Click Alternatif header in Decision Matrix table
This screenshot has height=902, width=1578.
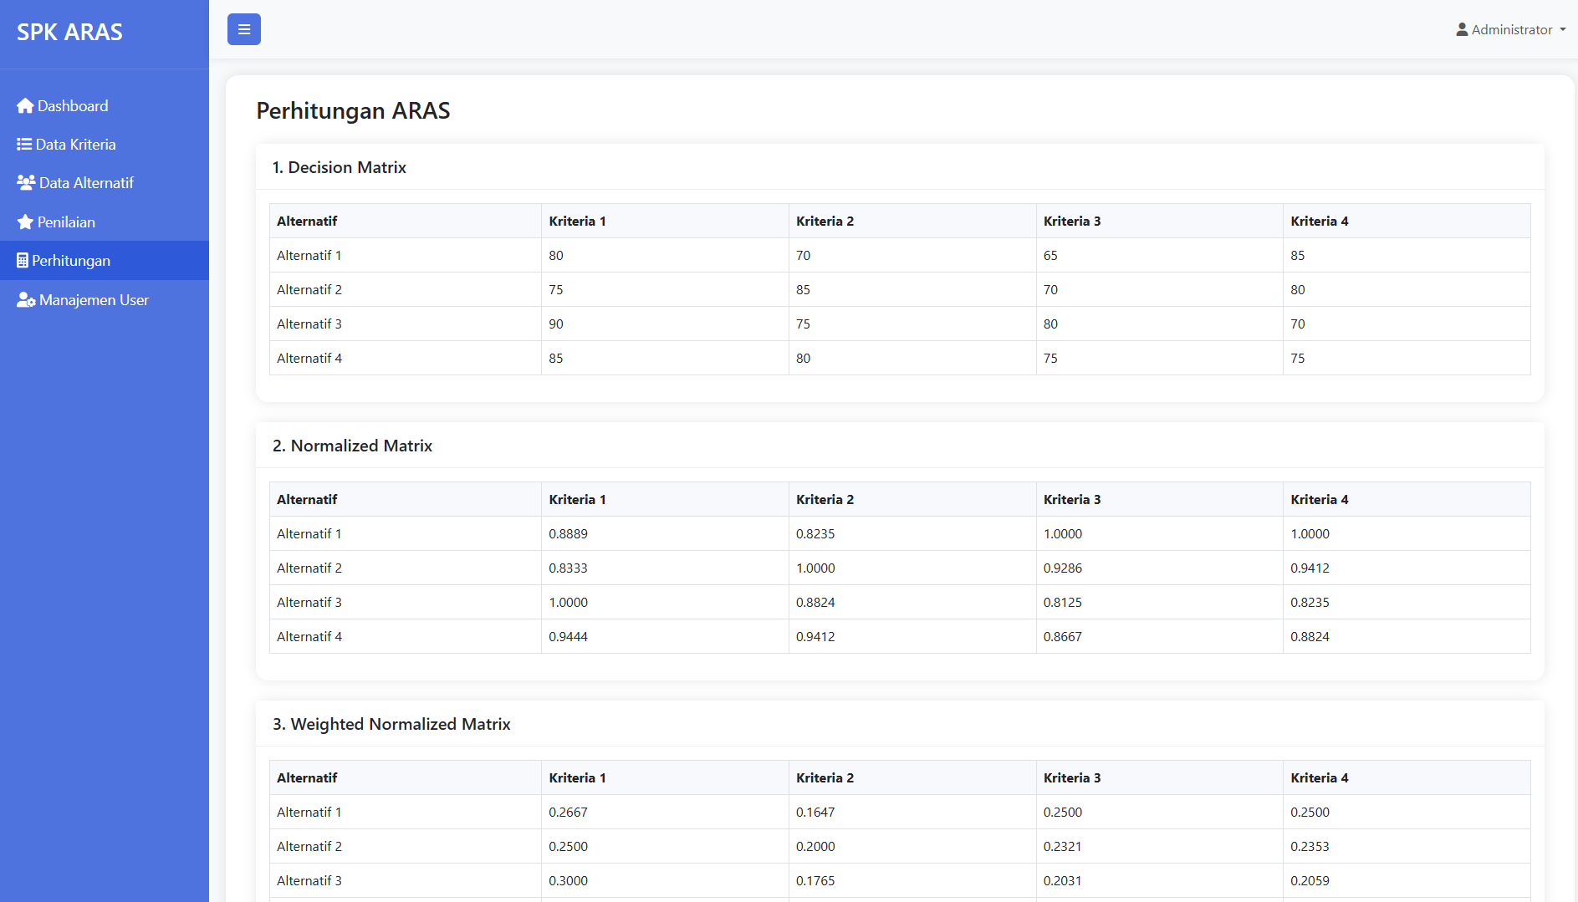click(406, 221)
